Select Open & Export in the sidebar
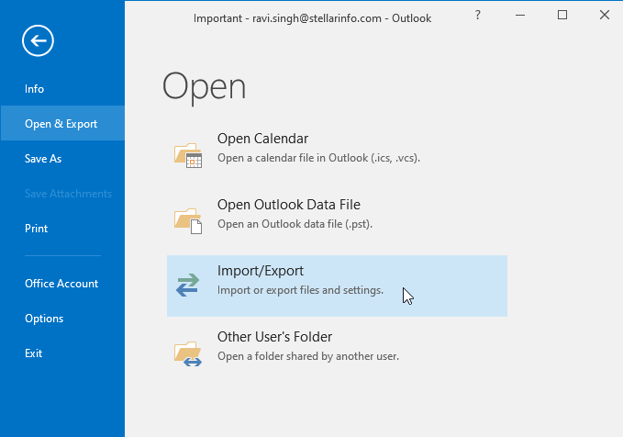 (61, 124)
